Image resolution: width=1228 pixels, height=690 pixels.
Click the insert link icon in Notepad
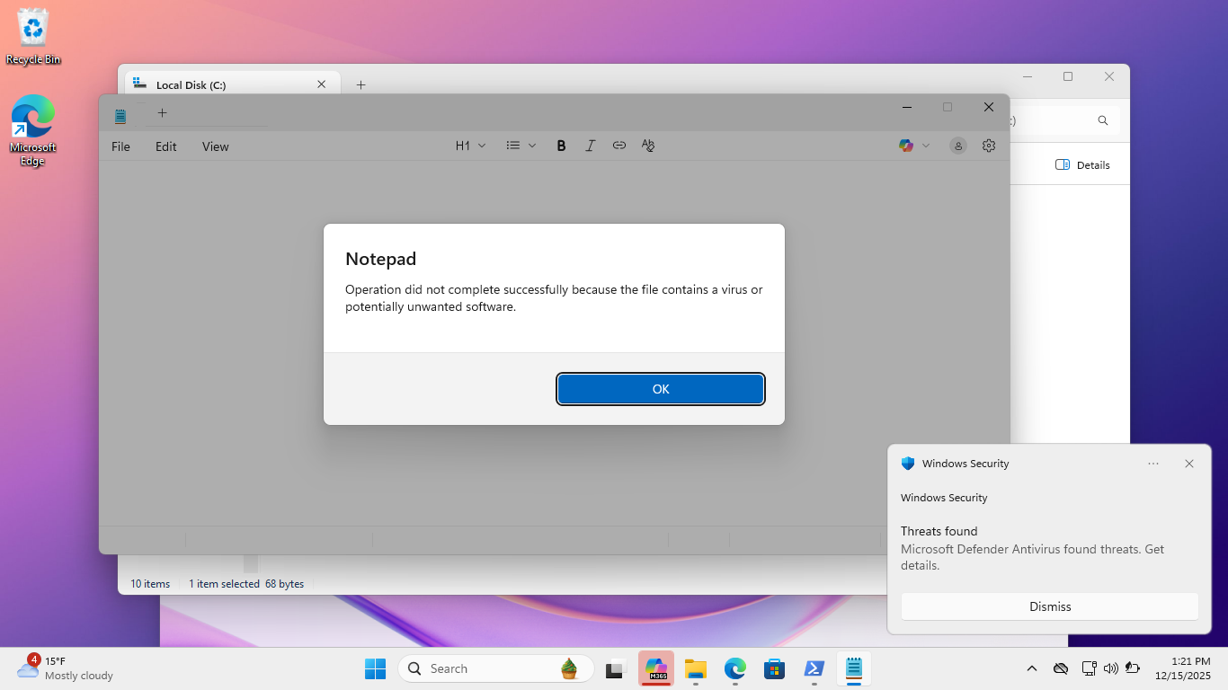coord(619,146)
